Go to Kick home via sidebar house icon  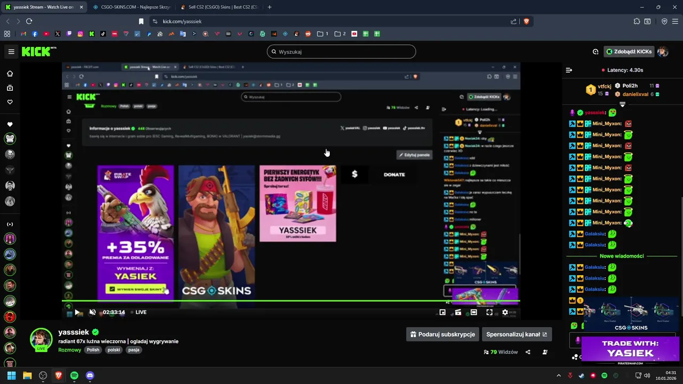pyautogui.click(x=10, y=74)
